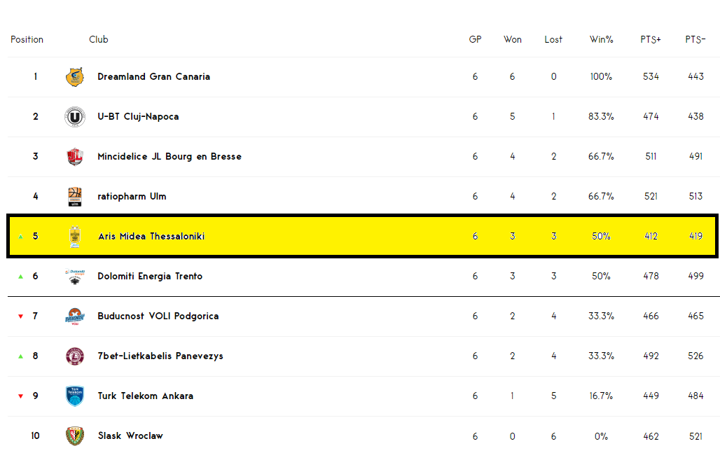Click the Dolomiti Energia Trento logo

[x=75, y=277]
